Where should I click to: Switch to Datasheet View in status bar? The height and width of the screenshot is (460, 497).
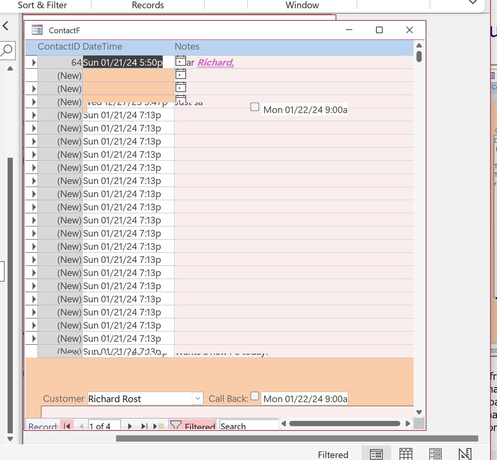[x=406, y=454]
